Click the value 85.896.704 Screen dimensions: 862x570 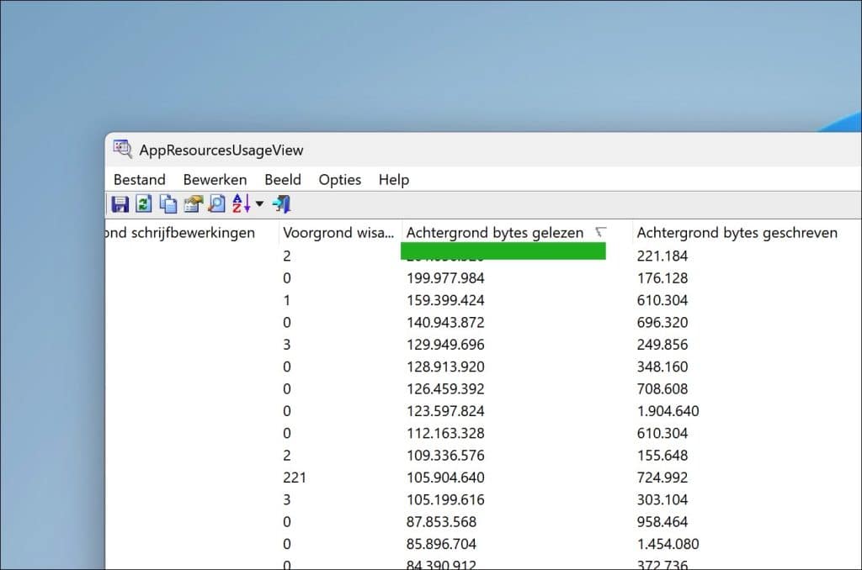[x=441, y=544]
